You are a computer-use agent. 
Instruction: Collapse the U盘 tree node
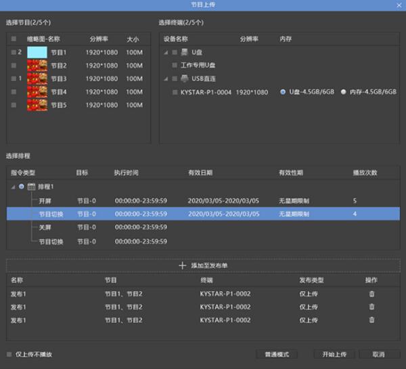166,53
